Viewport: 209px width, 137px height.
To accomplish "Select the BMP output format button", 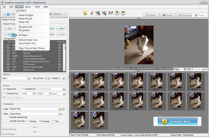I will click(61, 29).
